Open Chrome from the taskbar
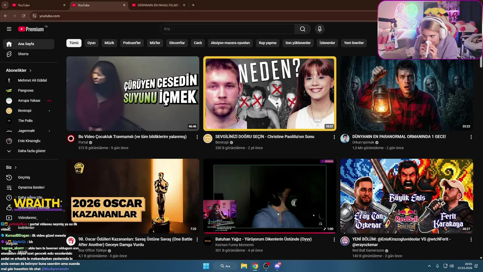The width and height of the screenshot is (483, 272). coord(255,266)
